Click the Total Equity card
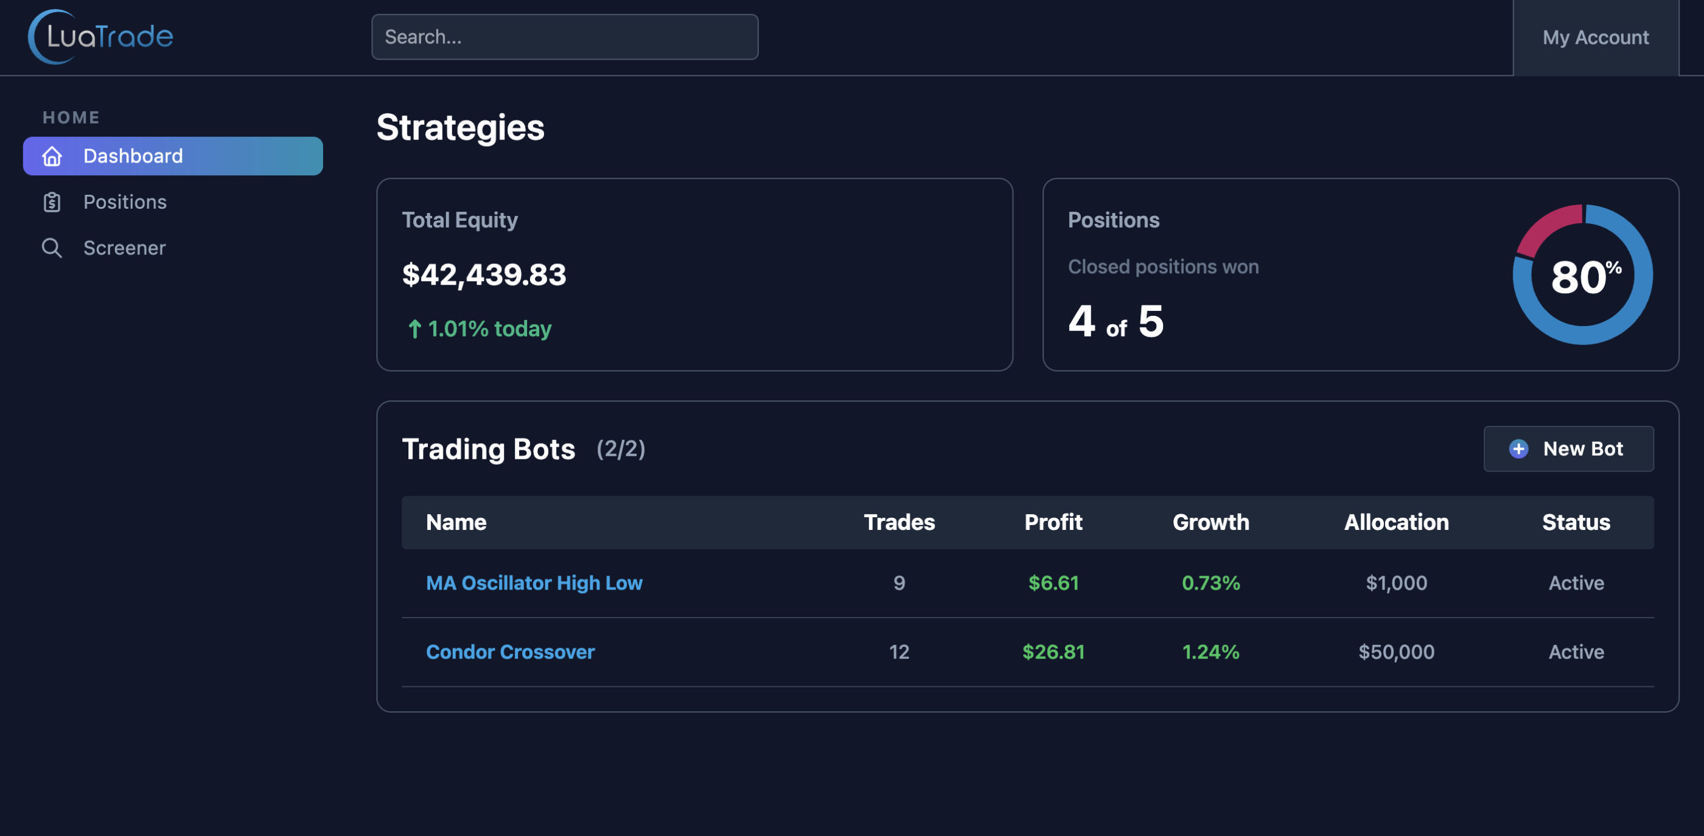1704x836 pixels. coord(693,273)
